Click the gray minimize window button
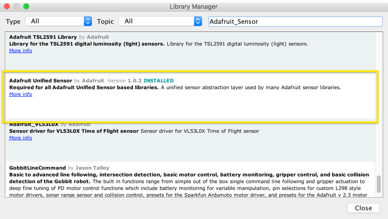The width and height of the screenshot is (388, 219). pos(17,6)
